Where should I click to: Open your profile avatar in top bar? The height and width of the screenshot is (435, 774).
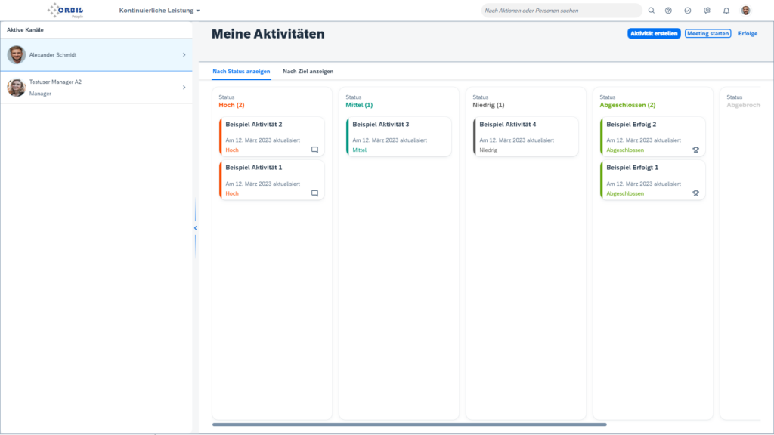745,10
